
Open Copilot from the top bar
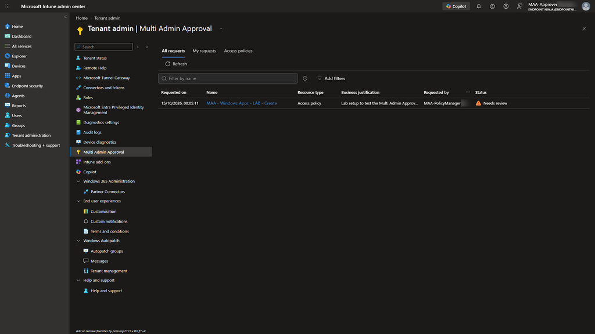click(456, 6)
